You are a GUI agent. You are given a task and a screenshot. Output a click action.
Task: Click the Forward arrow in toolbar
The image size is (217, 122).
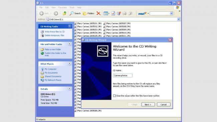pos(56,13)
